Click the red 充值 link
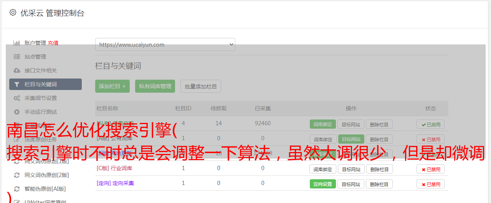Viewport: 491px width, 203px height. pyautogui.click(x=53, y=43)
